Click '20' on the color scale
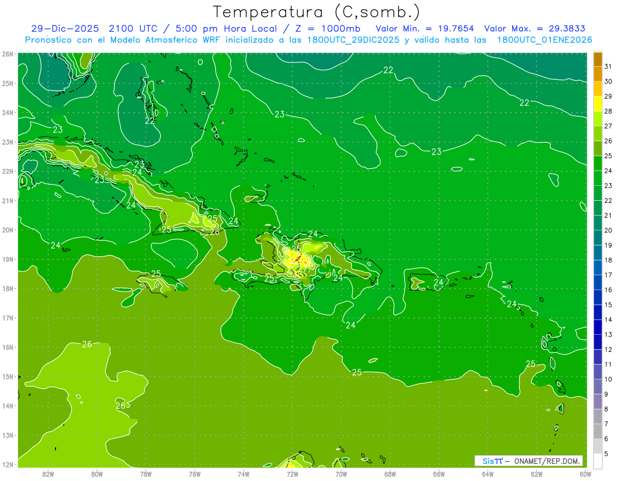This screenshot has height=481, width=622. pos(609,230)
